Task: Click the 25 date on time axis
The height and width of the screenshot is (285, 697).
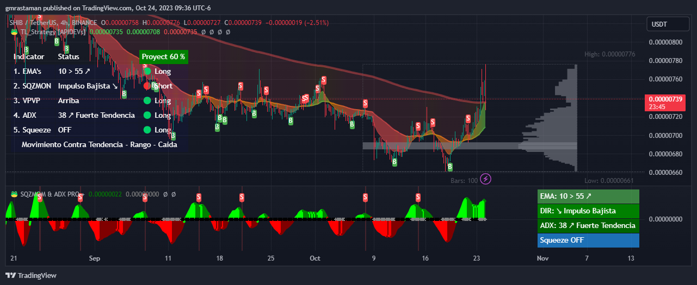Action: click(x=270, y=258)
